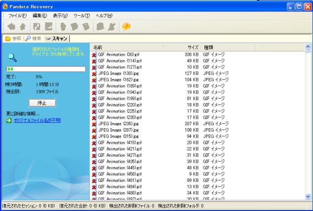Click the 復元されたセッション status bar entry

pyautogui.click(x=29, y=206)
